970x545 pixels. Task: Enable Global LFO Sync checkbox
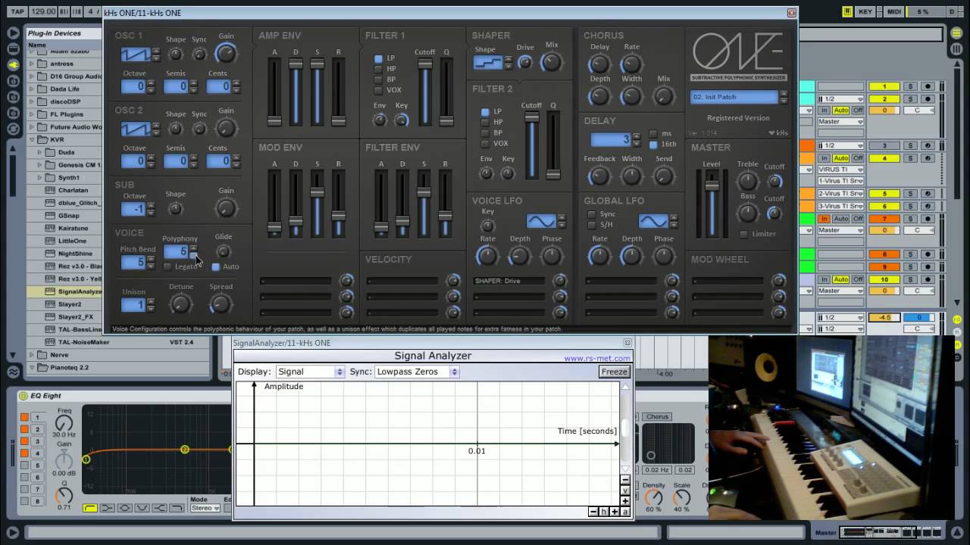(591, 214)
